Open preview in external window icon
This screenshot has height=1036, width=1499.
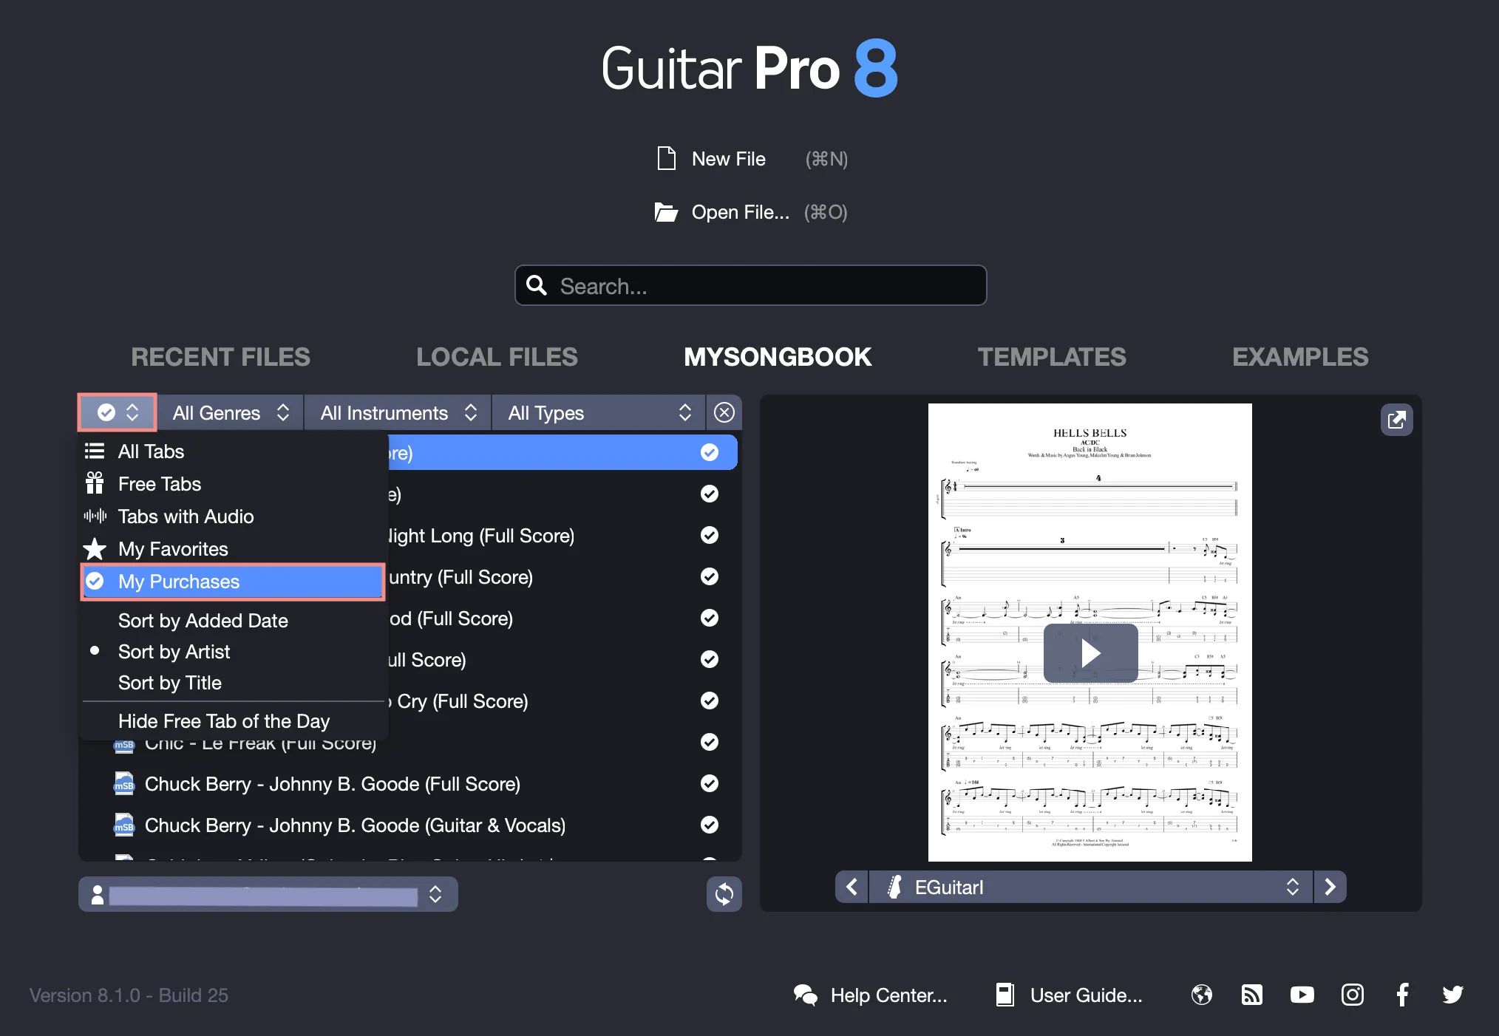(x=1396, y=420)
